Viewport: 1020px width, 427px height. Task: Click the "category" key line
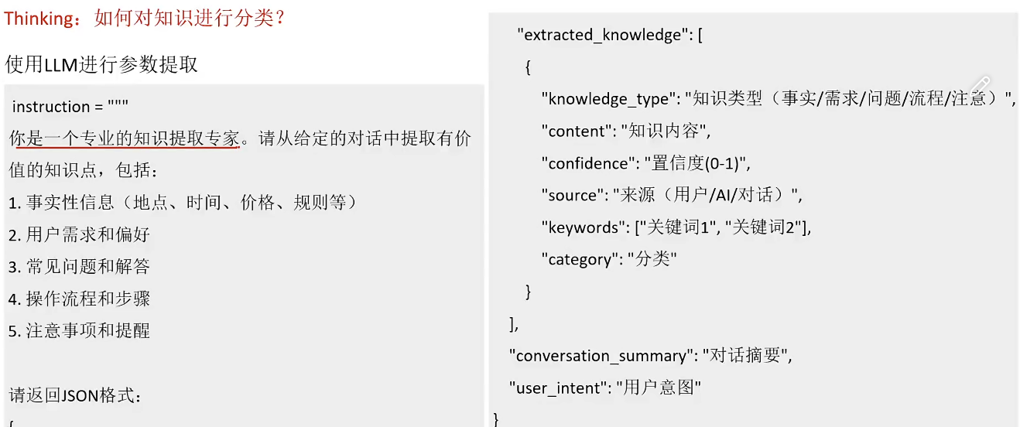[609, 259]
